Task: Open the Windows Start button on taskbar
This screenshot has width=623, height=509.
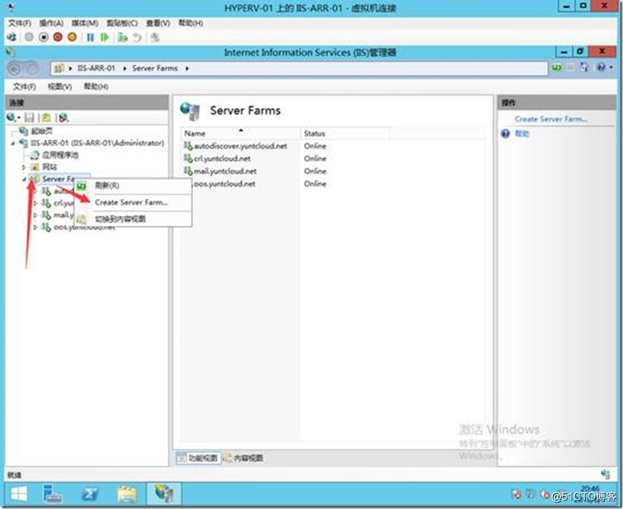Action: 19,495
